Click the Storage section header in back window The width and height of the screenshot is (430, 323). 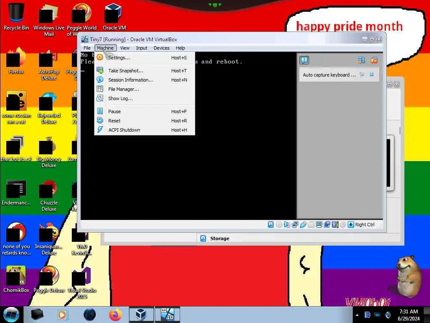(220, 238)
